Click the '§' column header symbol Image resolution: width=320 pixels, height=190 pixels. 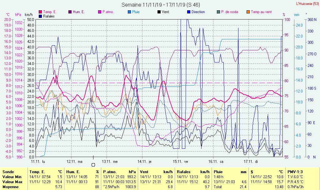[x=252, y=172]
